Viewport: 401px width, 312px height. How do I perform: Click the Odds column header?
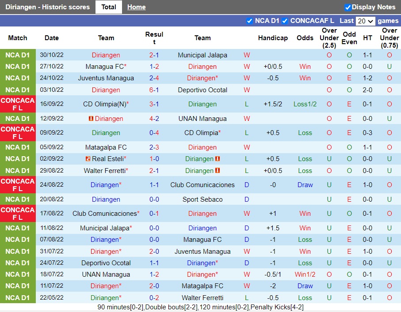(x=305, y=38)
